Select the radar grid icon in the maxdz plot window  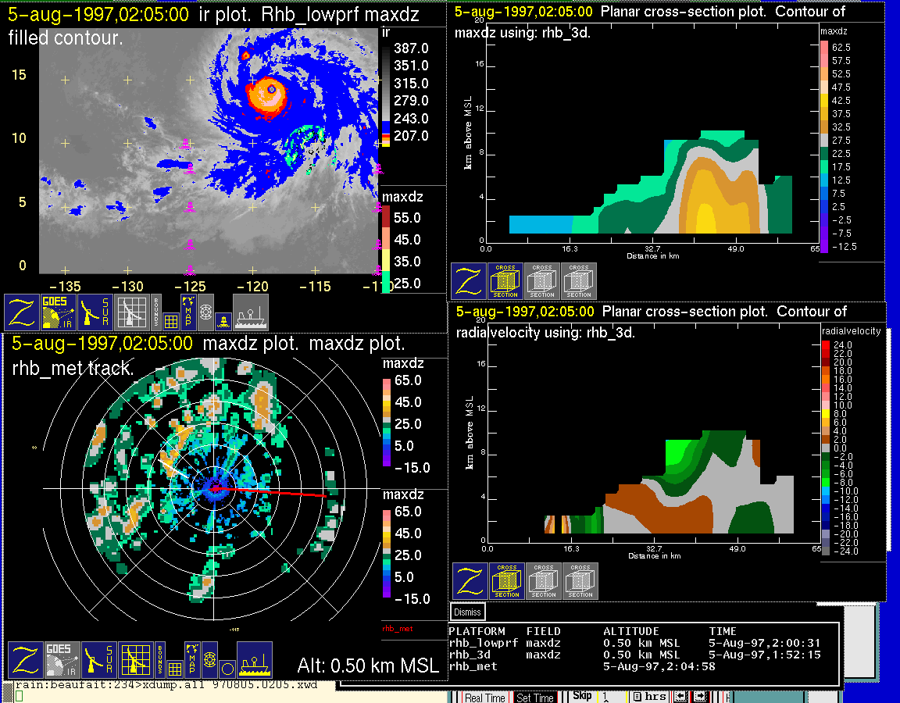point(134,660)
